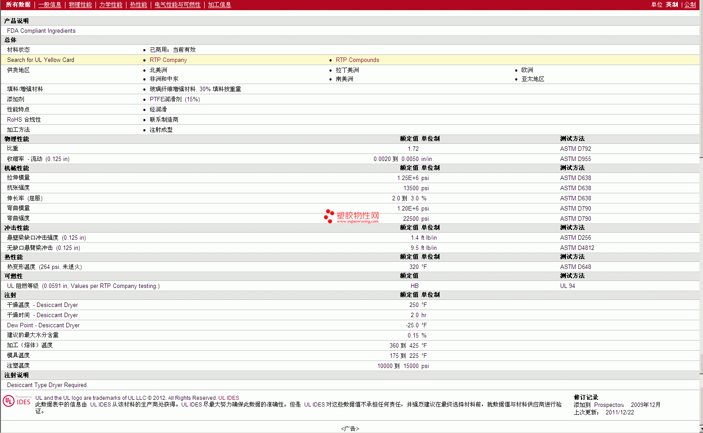Open the RTP Compounds link

[357, 60]
